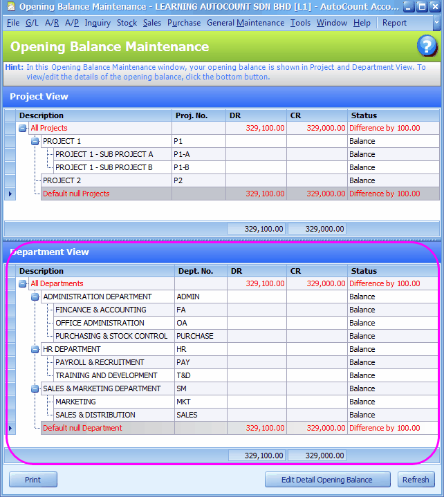Collapse the ADMINISTRATION DEPARTMENT node
Viewport: 444px width, 497px height.
click(35, 297)
